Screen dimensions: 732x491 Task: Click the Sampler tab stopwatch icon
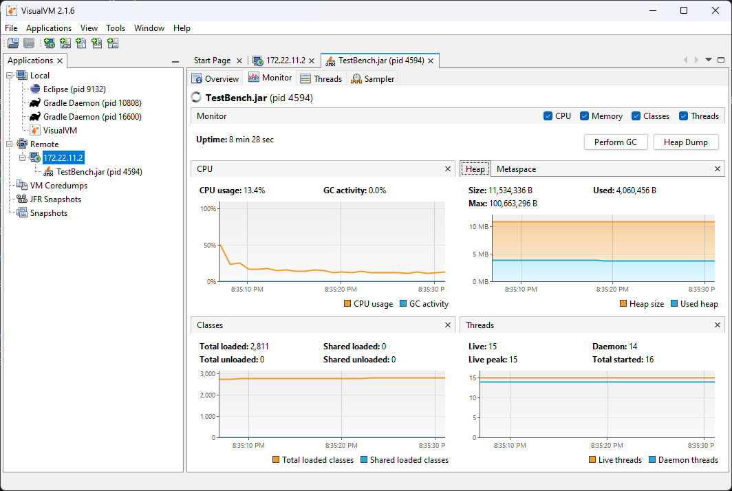tap(356, 78)
